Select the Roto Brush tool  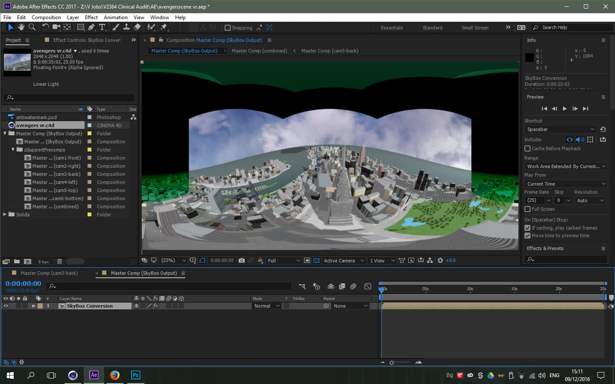[151, 27]
